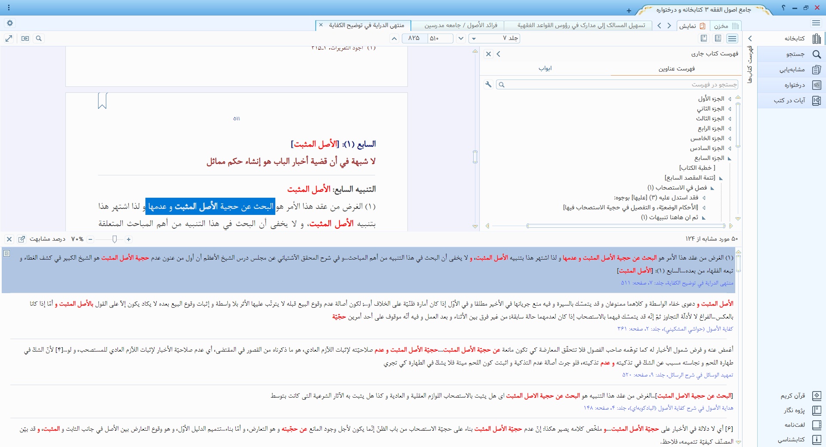Add a new main tab with plus
This screenshot has width=826, height=447.
click(629, 10)
